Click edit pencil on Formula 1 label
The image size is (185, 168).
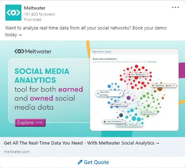click(124, 104)
